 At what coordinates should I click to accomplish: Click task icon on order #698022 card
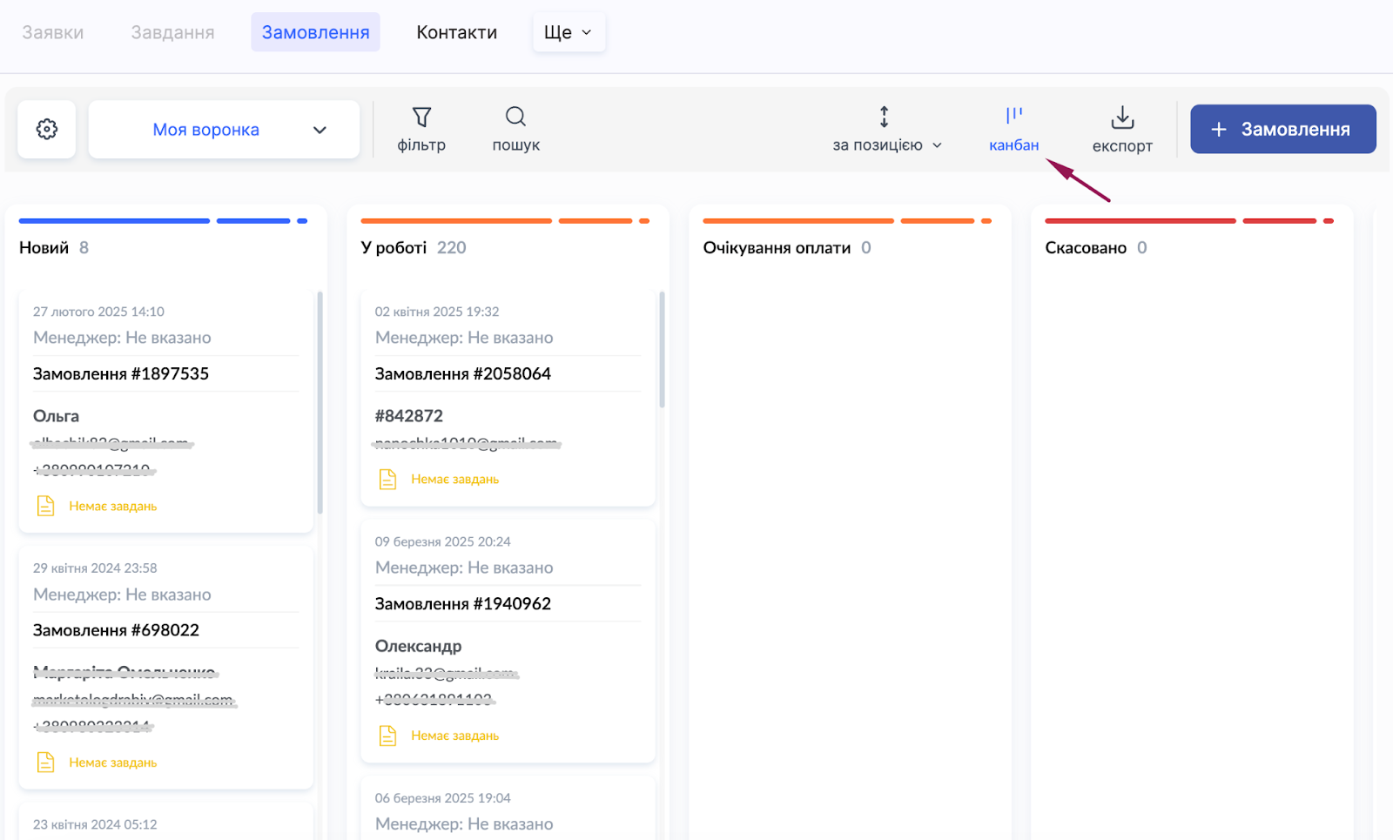click(x=46, y=763)
